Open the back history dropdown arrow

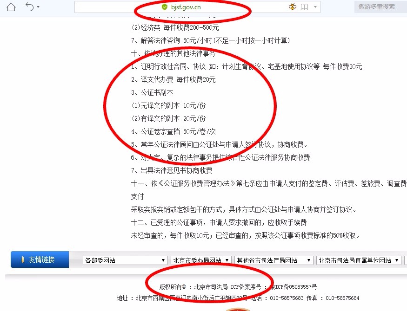[38, 7]
